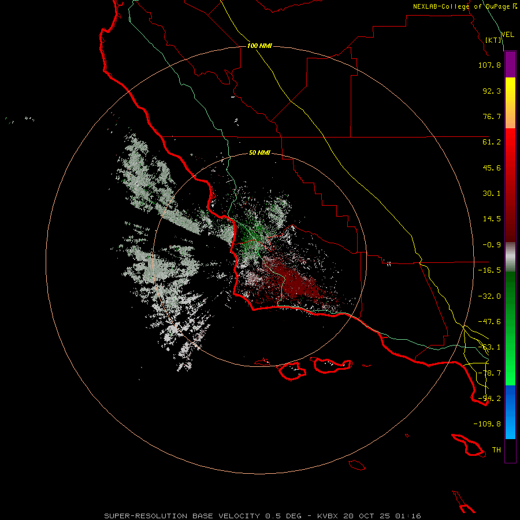Select the gray near-zero segment of the color bar

click(x=510, y=257)
